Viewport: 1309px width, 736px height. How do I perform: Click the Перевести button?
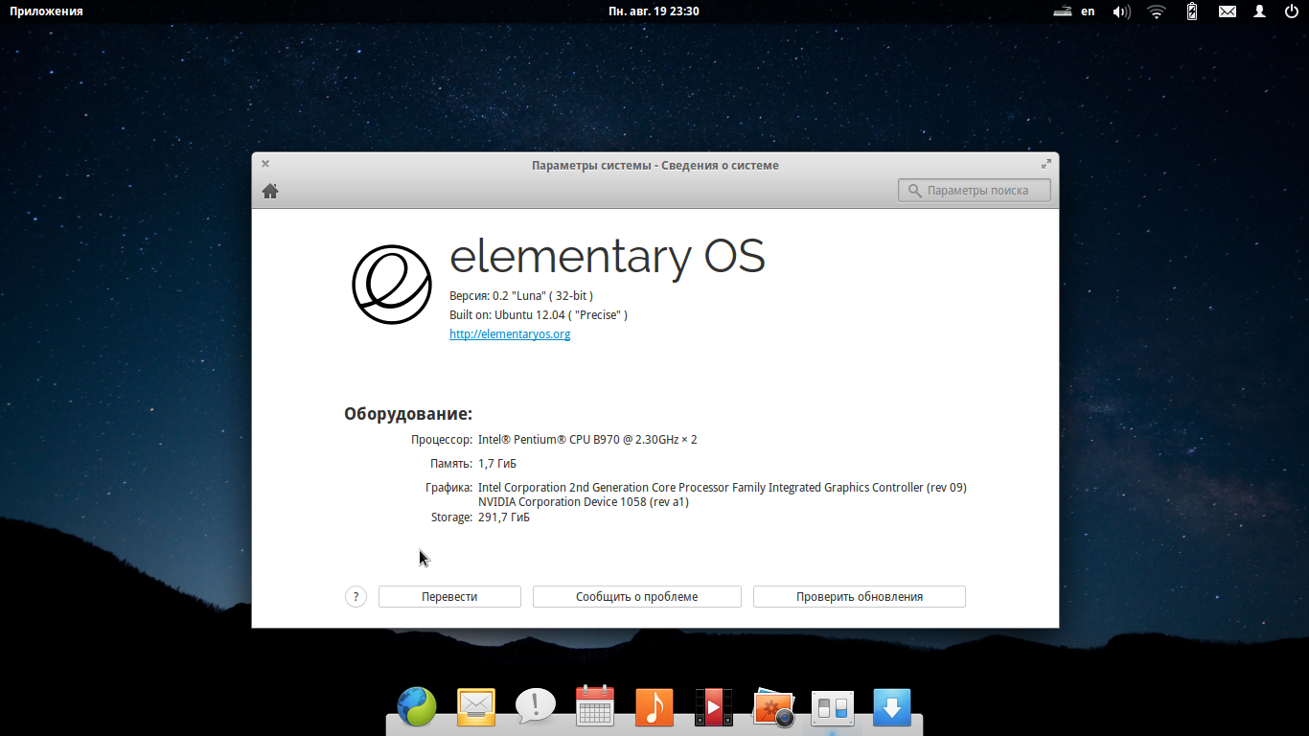tap(449, 596)
